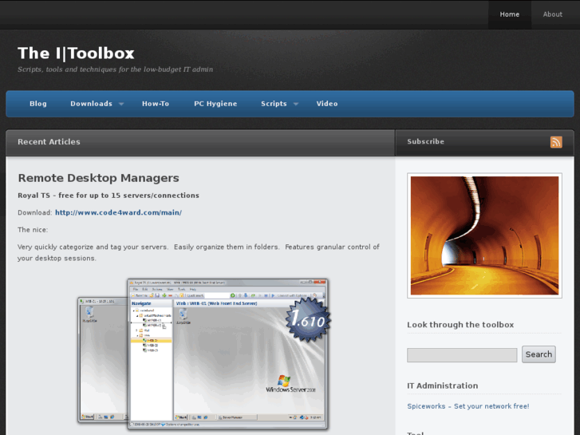
Task: Open the How-To section
Action: [156, 104]
